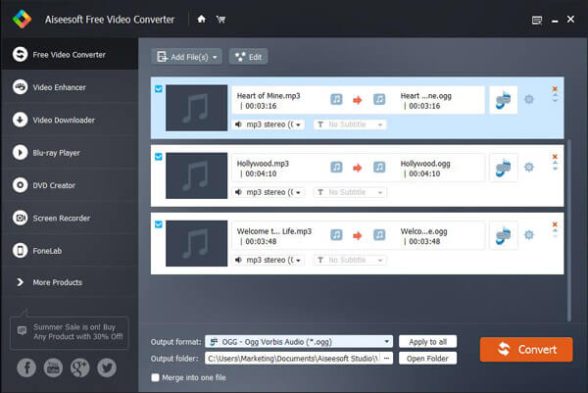Open audio track dropdown for Welcome t... Life.mp3

click(x=269, y=260)
